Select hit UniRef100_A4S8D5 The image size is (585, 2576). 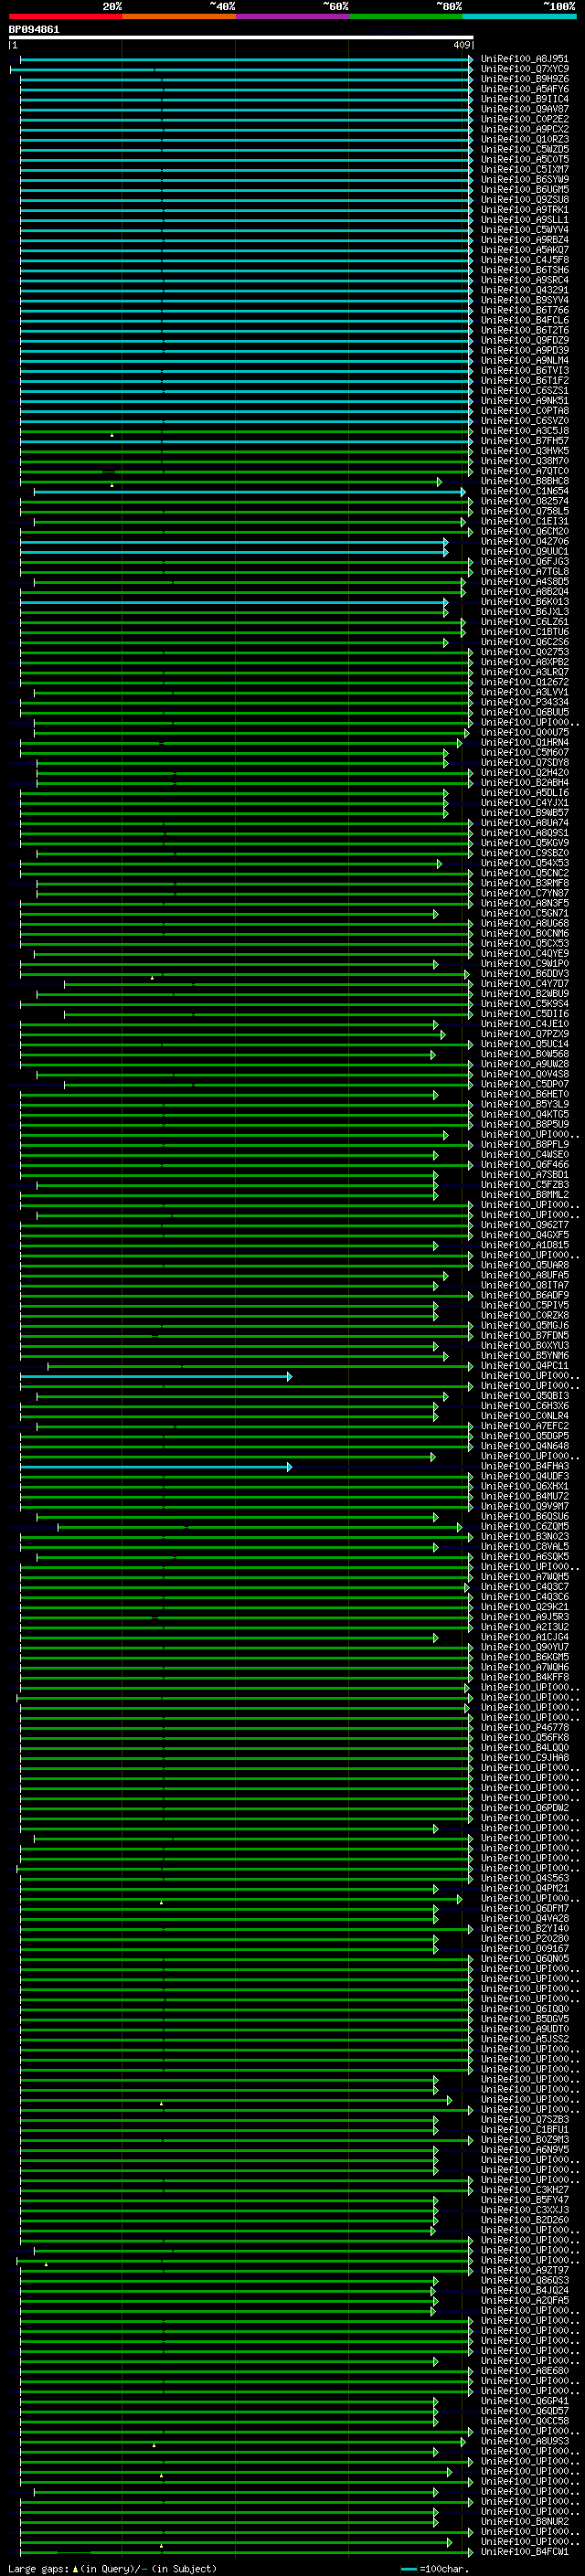tap(525, 582)
